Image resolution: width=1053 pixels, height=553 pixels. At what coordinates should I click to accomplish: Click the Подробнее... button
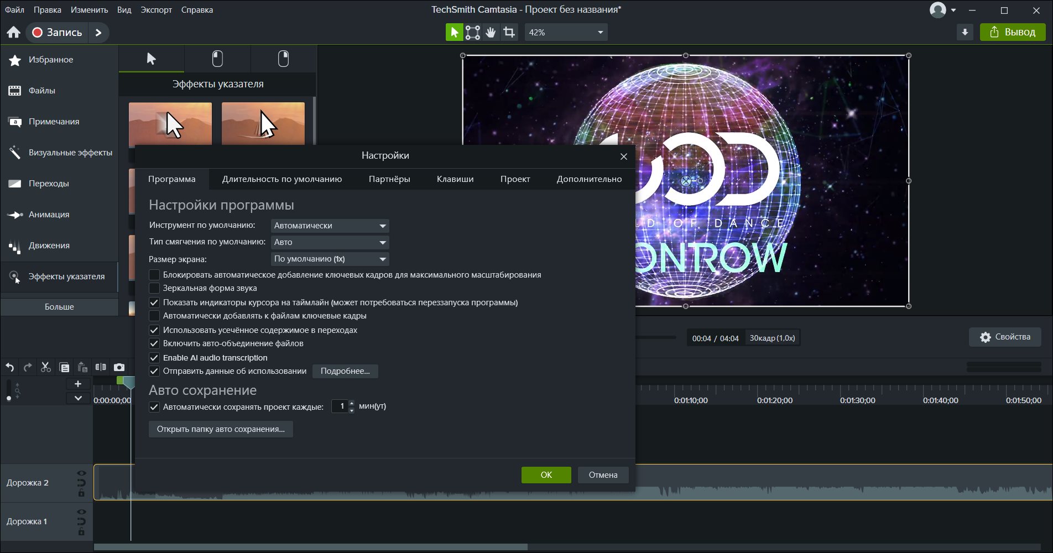(x=345, y=371)
